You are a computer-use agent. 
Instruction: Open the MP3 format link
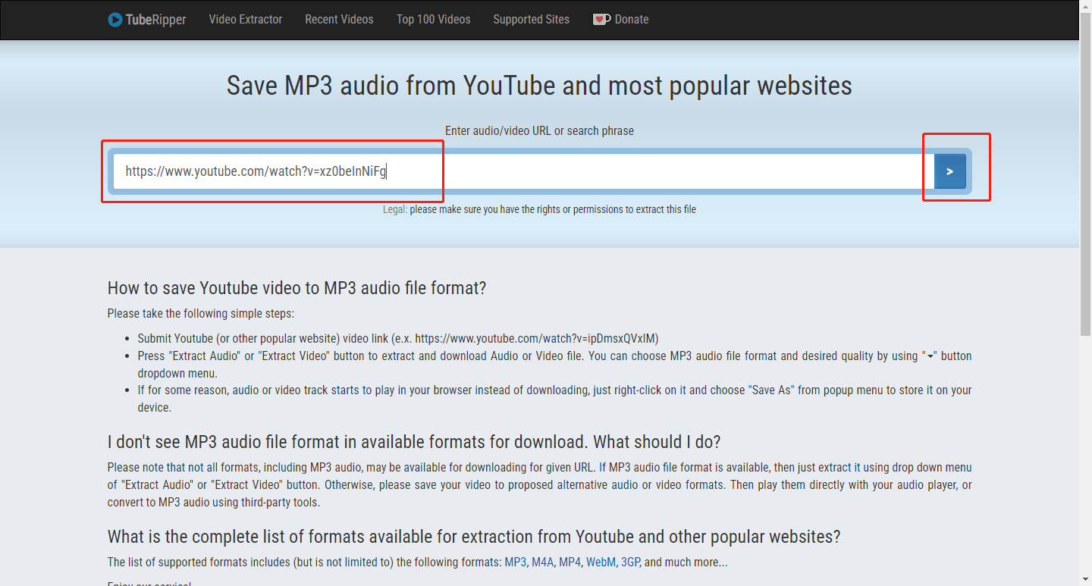[516, 562]
